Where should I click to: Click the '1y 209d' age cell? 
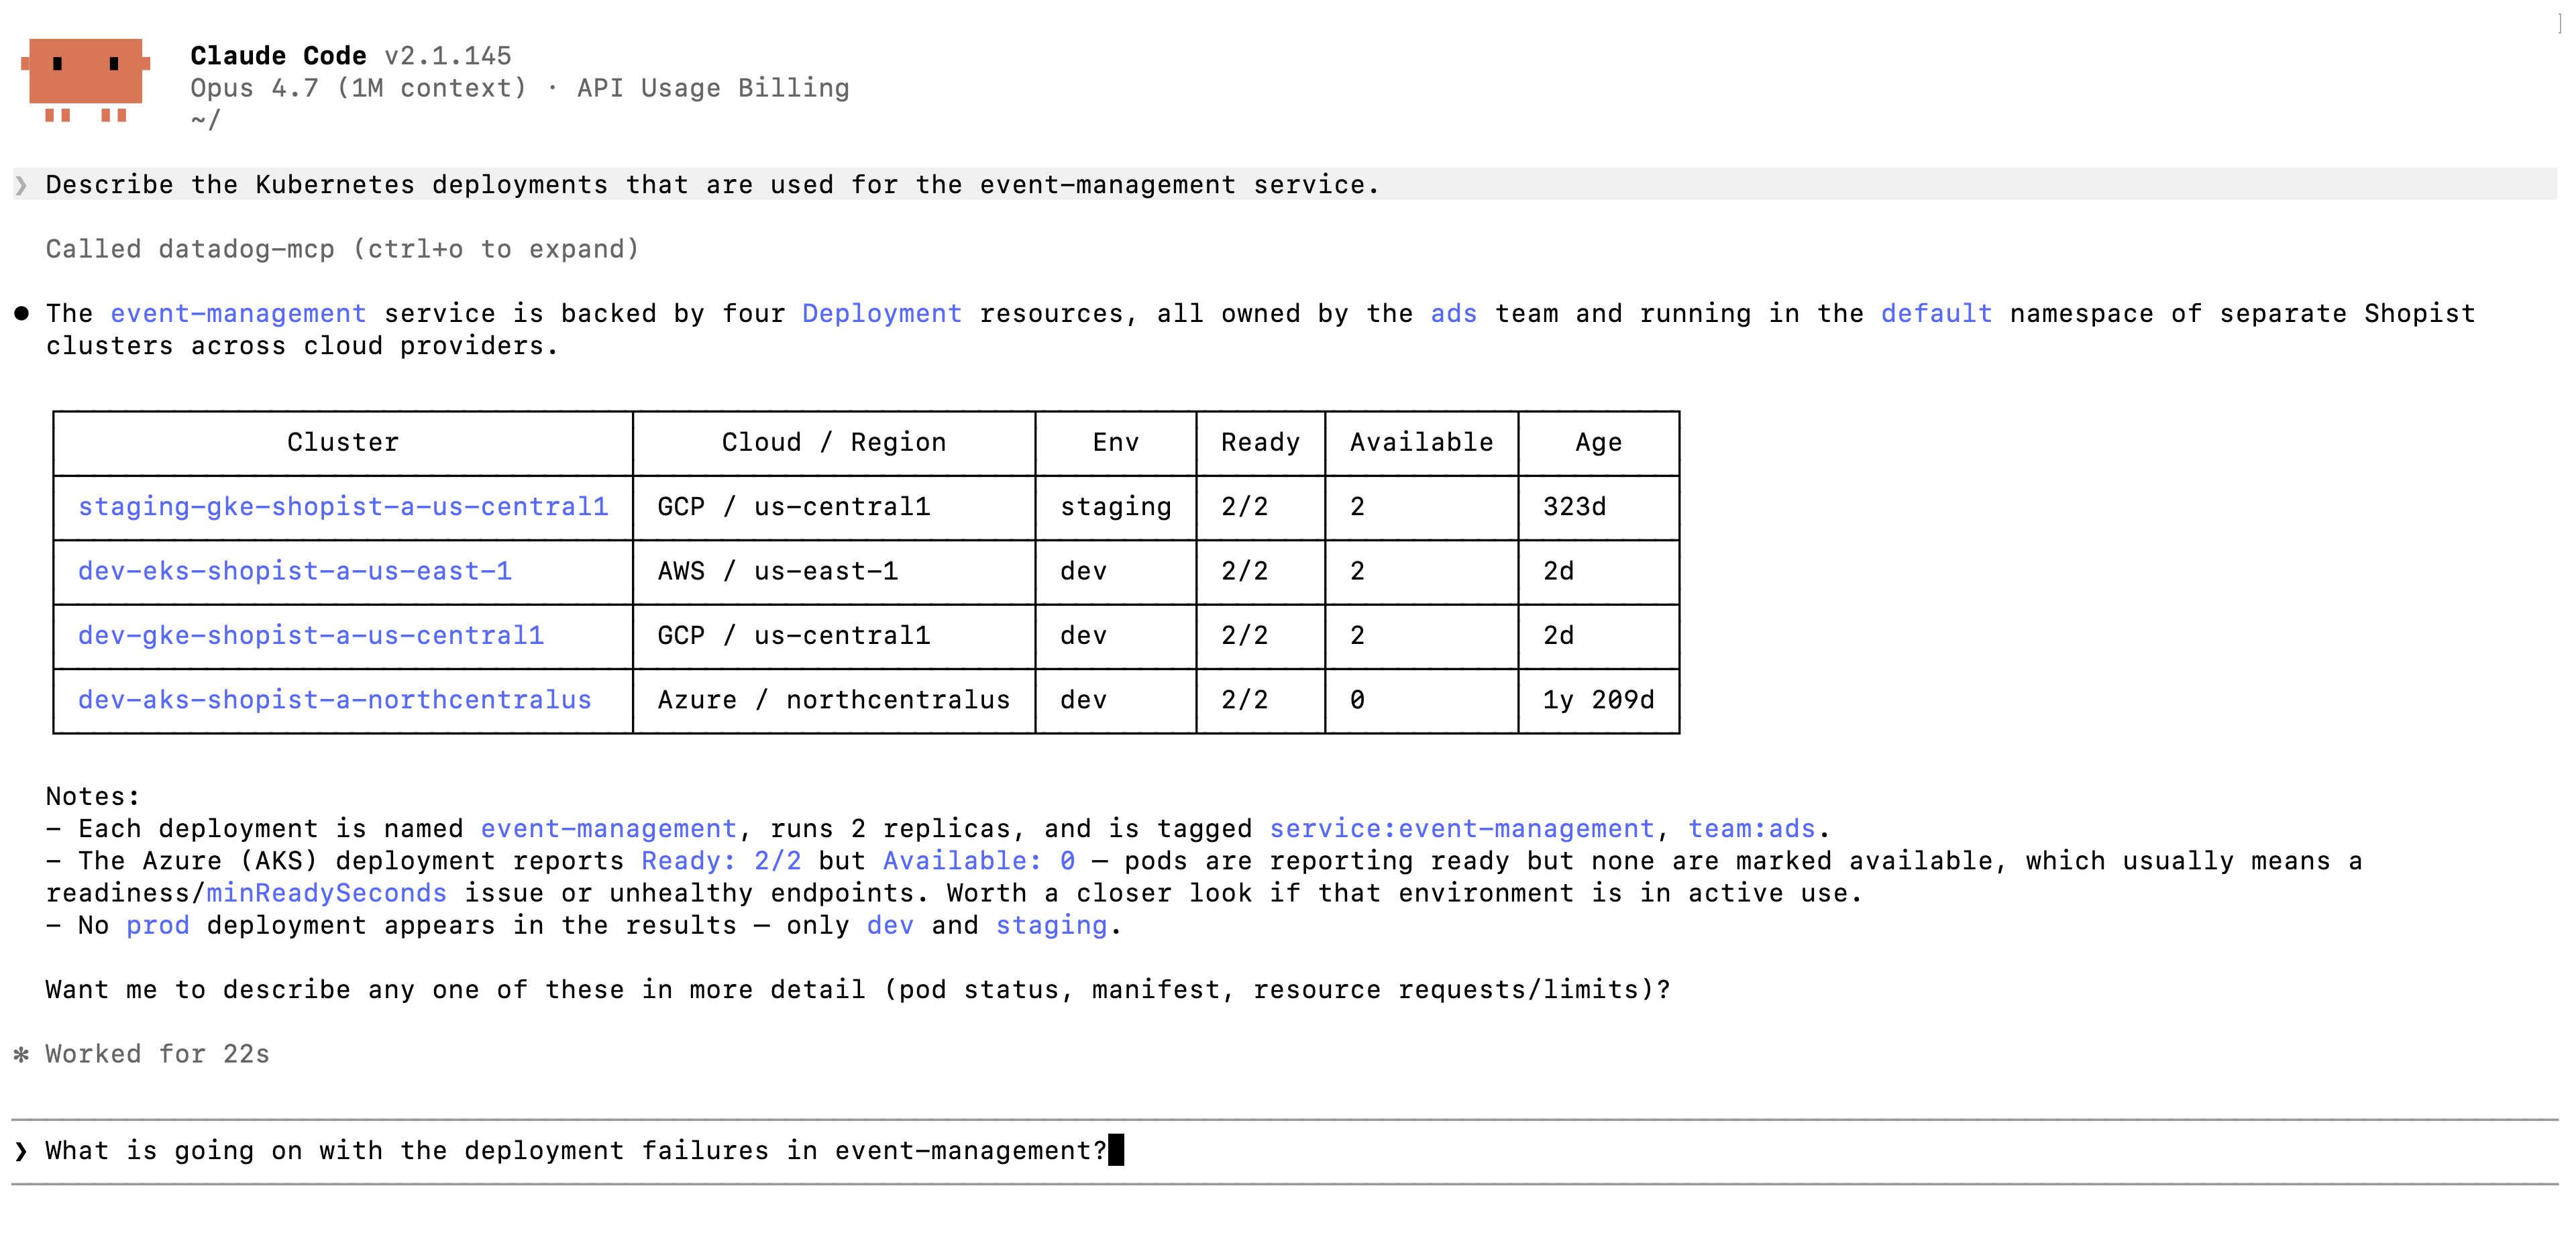[x=1599, y=700]
